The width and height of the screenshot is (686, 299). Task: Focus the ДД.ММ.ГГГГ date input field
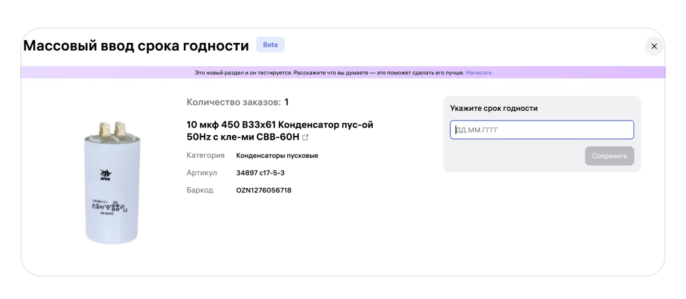tap(542, 130)
